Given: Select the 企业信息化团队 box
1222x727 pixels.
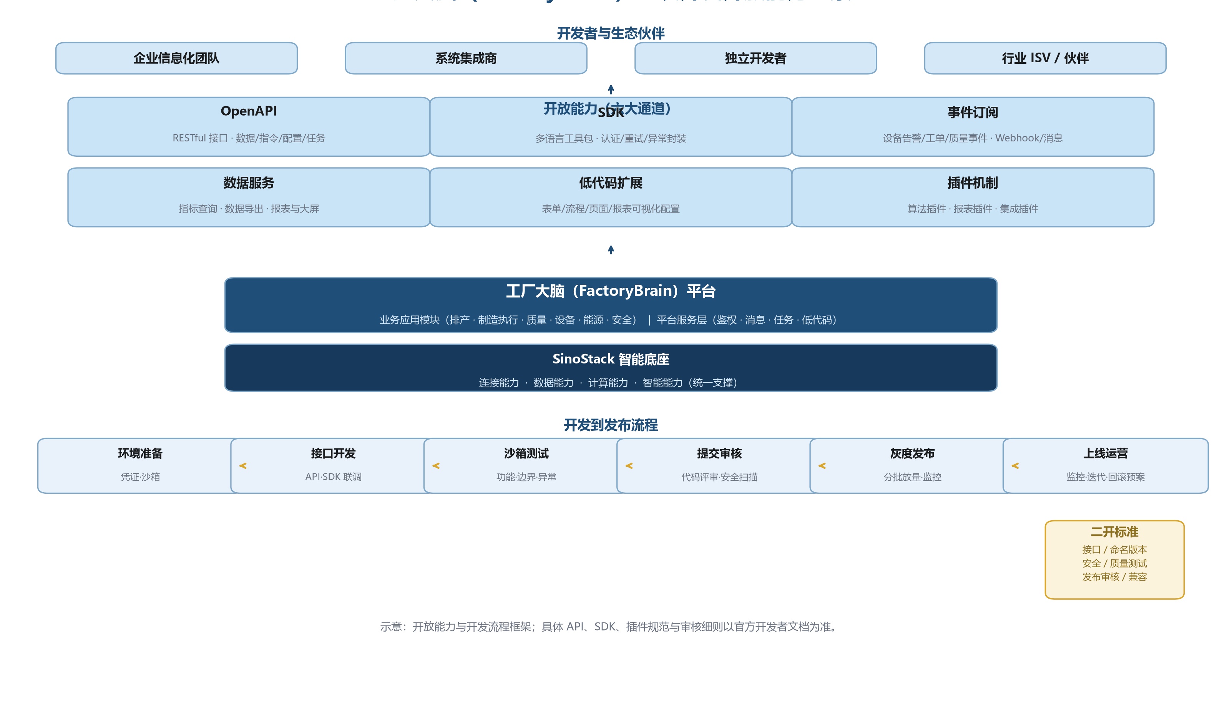Looking at the screenshot, I should (x=176, y=58).
